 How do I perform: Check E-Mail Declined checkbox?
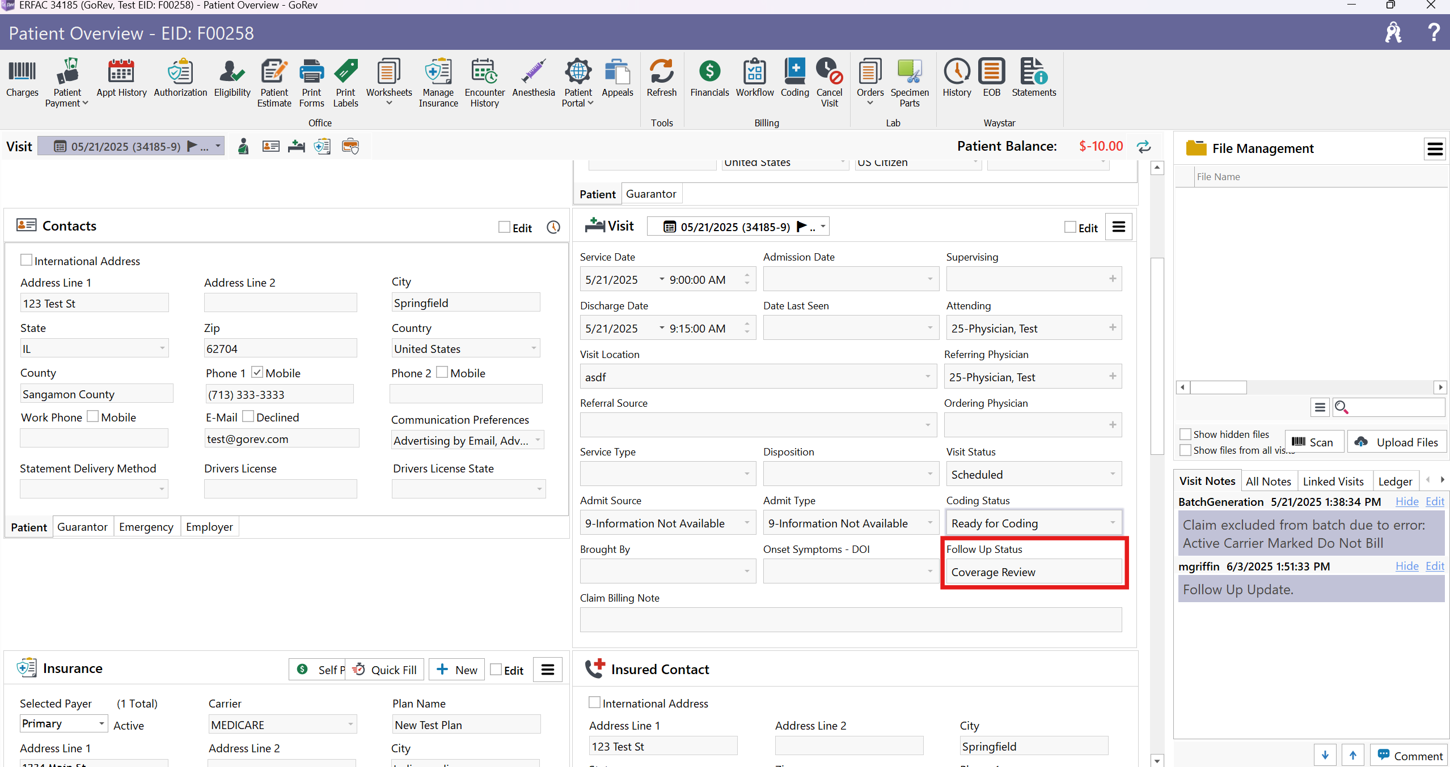248,416
